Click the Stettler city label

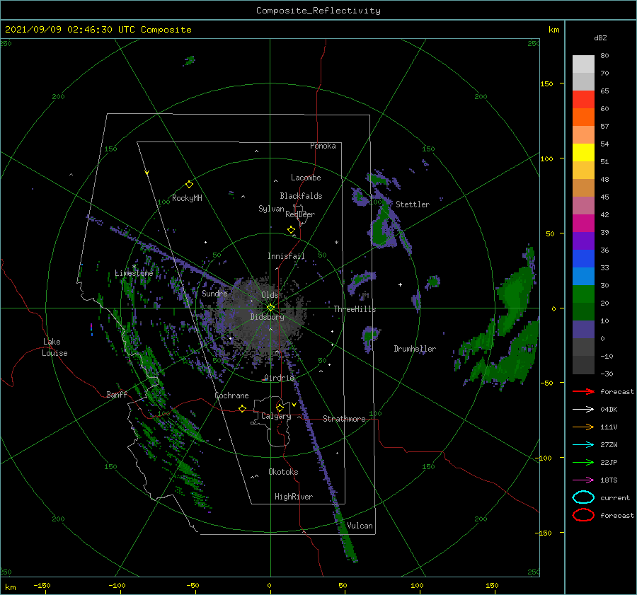coord(413,204)
